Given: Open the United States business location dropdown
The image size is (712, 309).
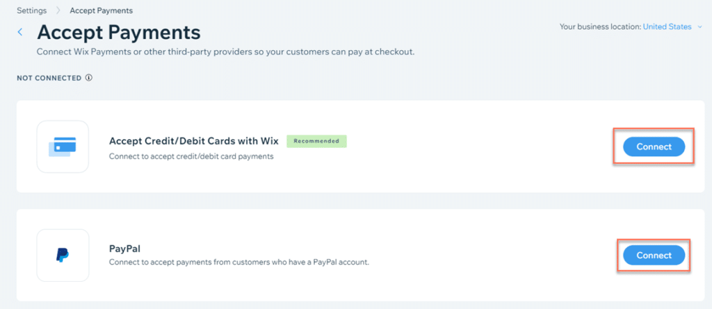Looking at the screenshot, I should [667, 27].
